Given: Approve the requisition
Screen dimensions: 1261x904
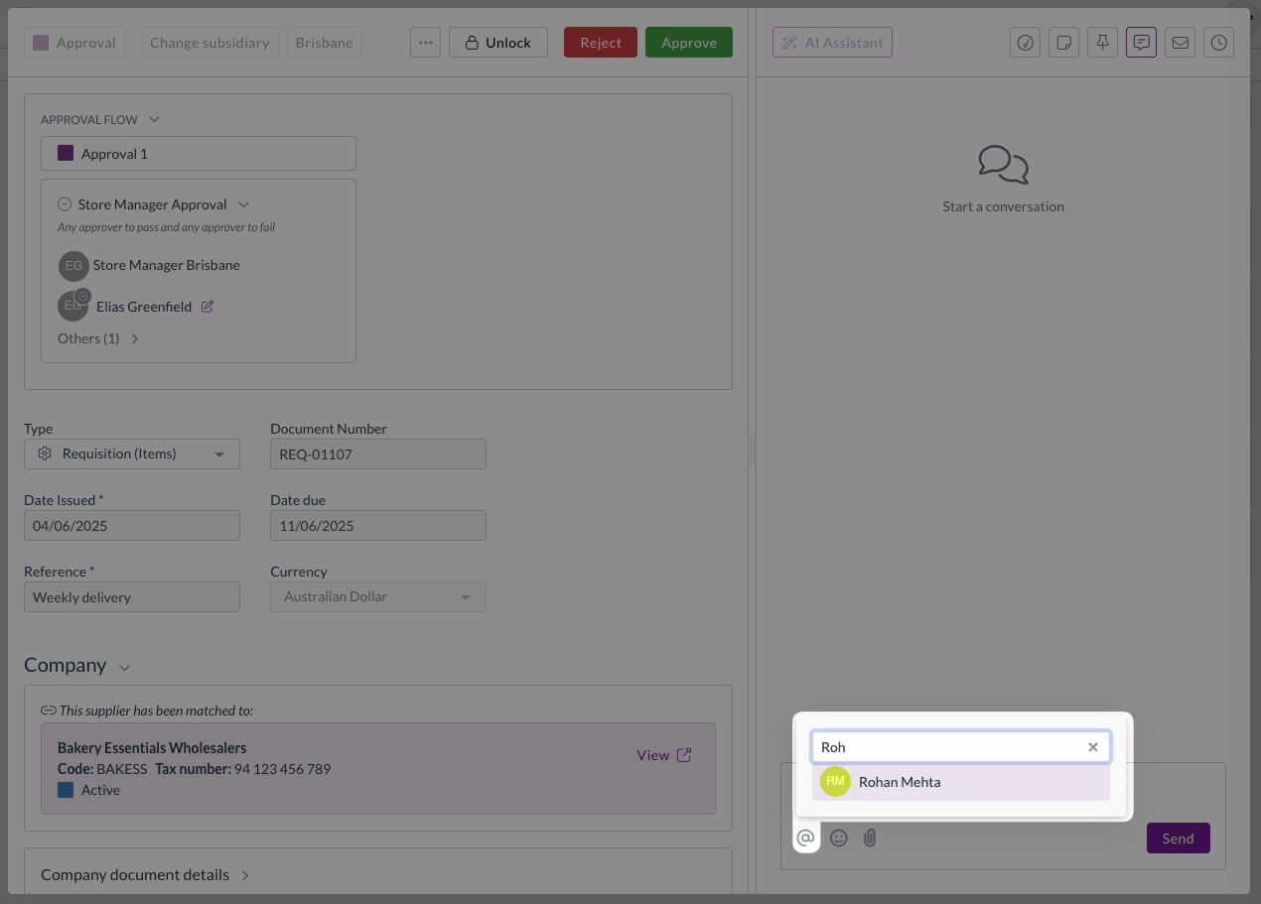Looking at the screenshot, I should (689, 43).
